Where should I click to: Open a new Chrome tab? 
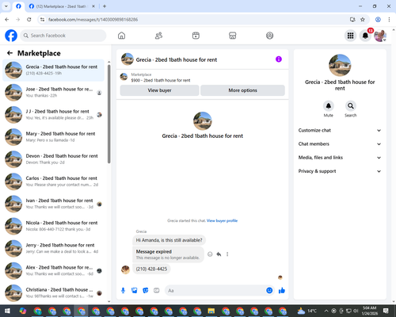[105, 6]
